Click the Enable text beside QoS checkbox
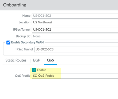The height and width of the screenshot is (99, 118). click(42, 70)
